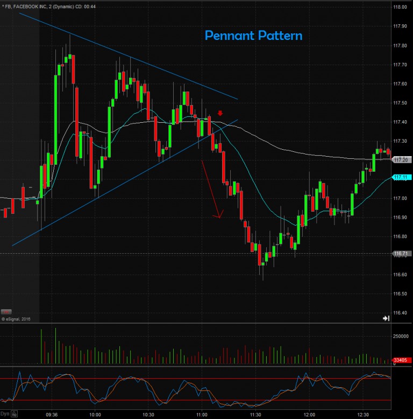Viewport: 413px width, 419px height.
Task: Select the red 33405 volume tag
Action: coord(401,360)
